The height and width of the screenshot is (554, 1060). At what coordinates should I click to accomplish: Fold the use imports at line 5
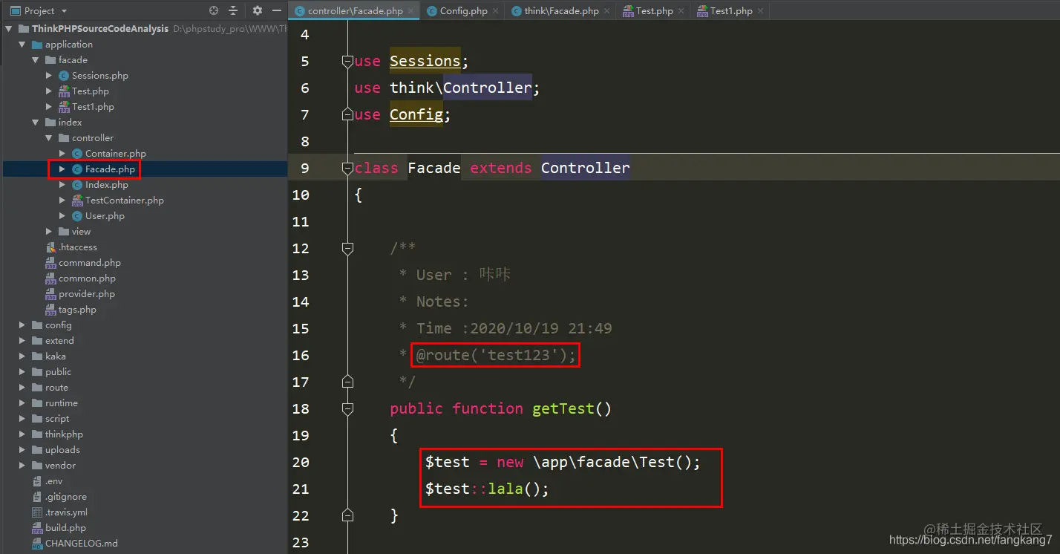(347, 62)
